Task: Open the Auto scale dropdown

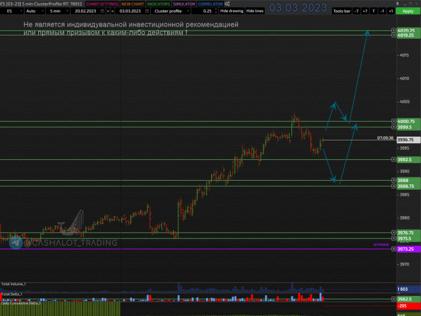Action: click(x=34, y=11)
